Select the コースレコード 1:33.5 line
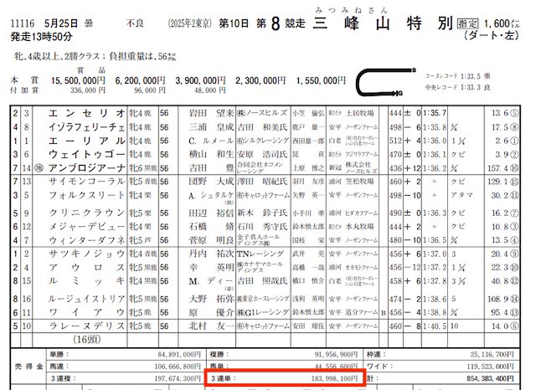Image resolution: width=536 pixels, height=390 pixels. click(x=458, y=76)
